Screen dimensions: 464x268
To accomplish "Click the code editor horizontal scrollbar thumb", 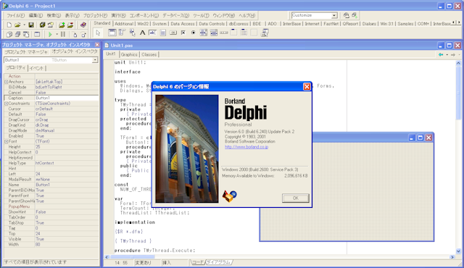I will pos(132,257).
